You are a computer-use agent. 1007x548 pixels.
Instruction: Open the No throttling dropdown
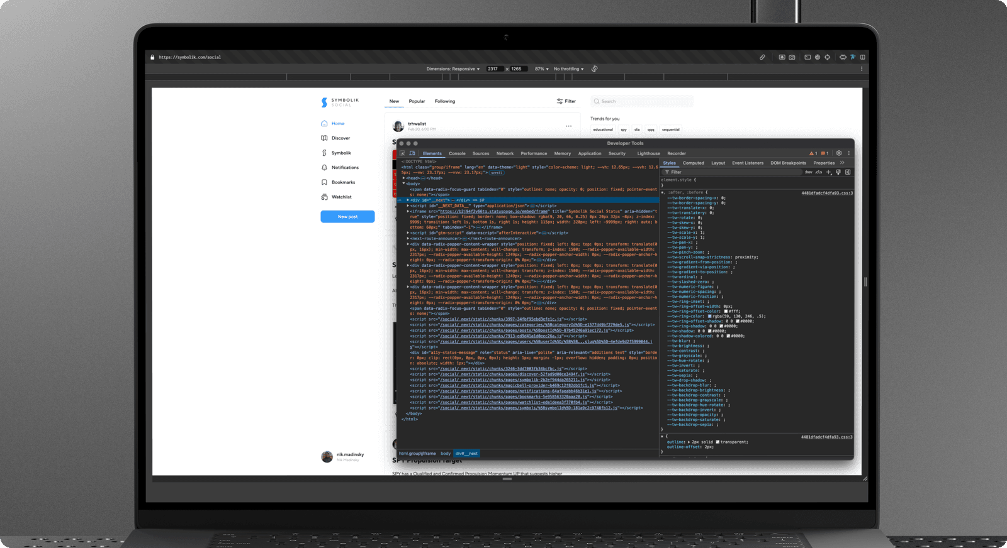click(x=568, y=69)
